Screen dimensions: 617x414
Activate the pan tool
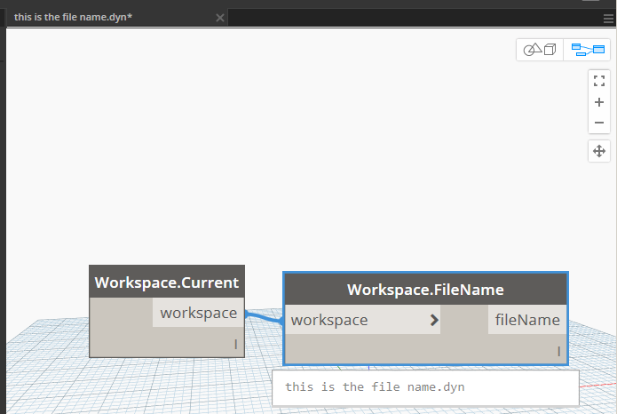(x=599, y=151)
